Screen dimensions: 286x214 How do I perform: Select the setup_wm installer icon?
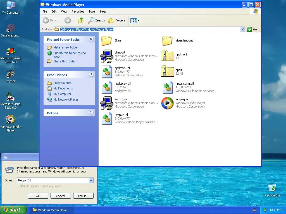point(107,103)
